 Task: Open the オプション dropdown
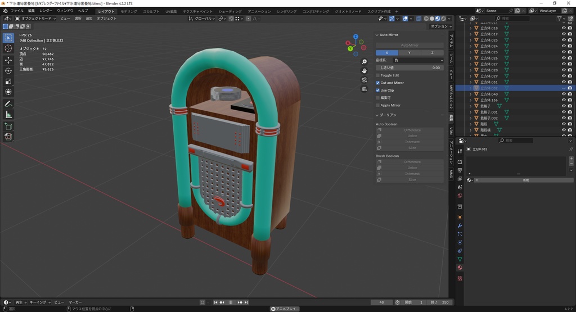441,26
